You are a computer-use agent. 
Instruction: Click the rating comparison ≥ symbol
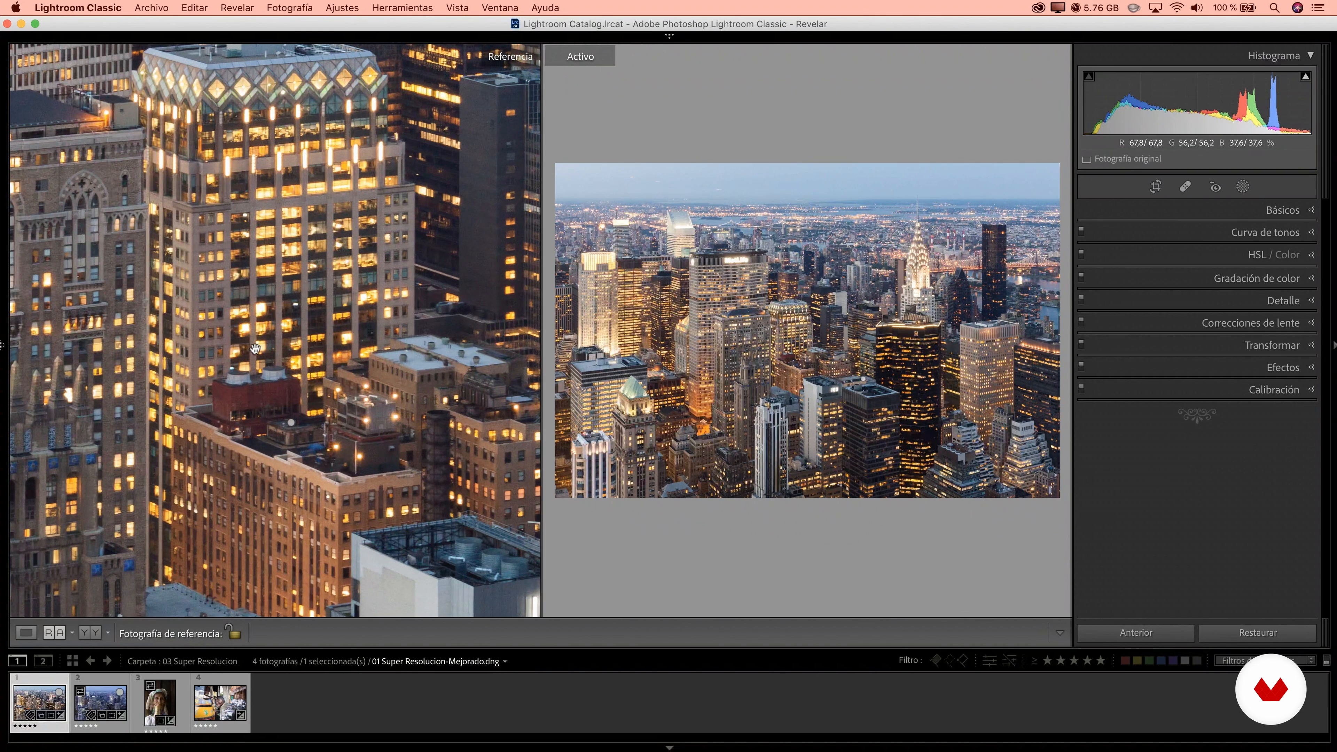point(1034,661)
